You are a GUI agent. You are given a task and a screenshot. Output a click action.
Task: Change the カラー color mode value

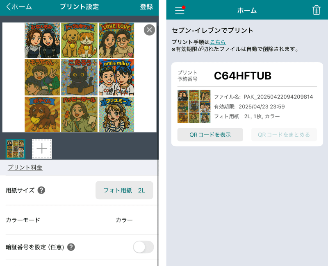click(124, 220)
